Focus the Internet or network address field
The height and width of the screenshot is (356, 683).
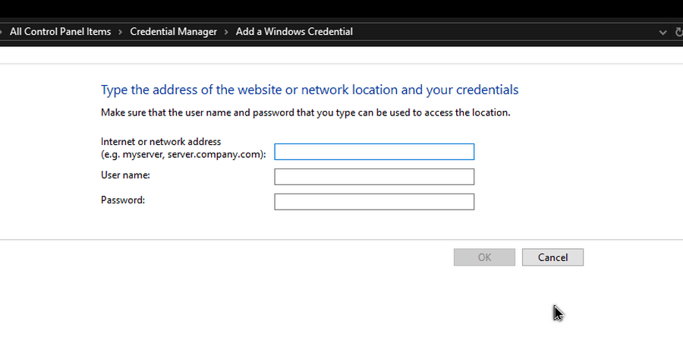(x=373, y=152)
